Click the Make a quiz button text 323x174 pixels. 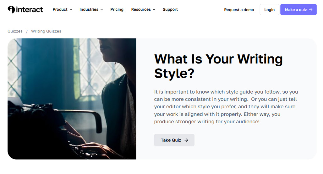[x=296, y=10]
